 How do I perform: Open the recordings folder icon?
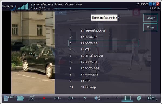point(20,98)
